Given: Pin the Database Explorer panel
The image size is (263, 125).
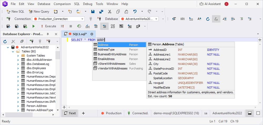Looking at the screenshot, I should [x=48, y=34].
